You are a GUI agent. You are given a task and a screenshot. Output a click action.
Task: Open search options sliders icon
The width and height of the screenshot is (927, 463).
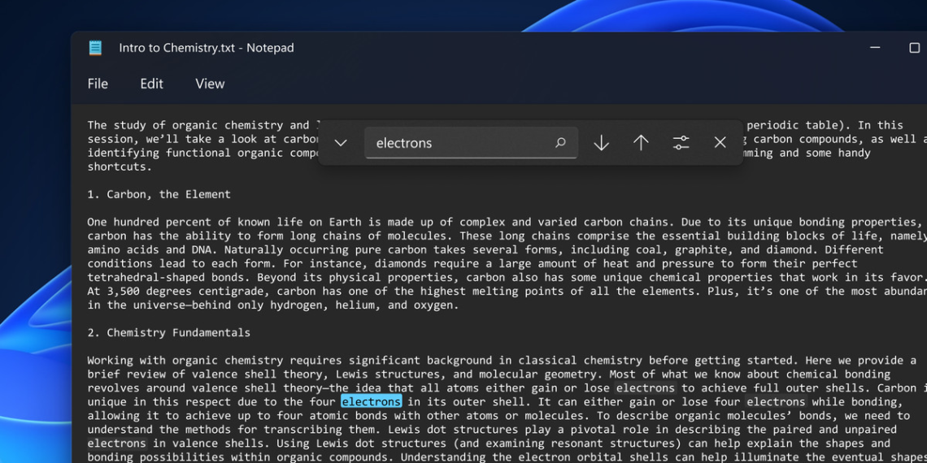coord(681,143)
